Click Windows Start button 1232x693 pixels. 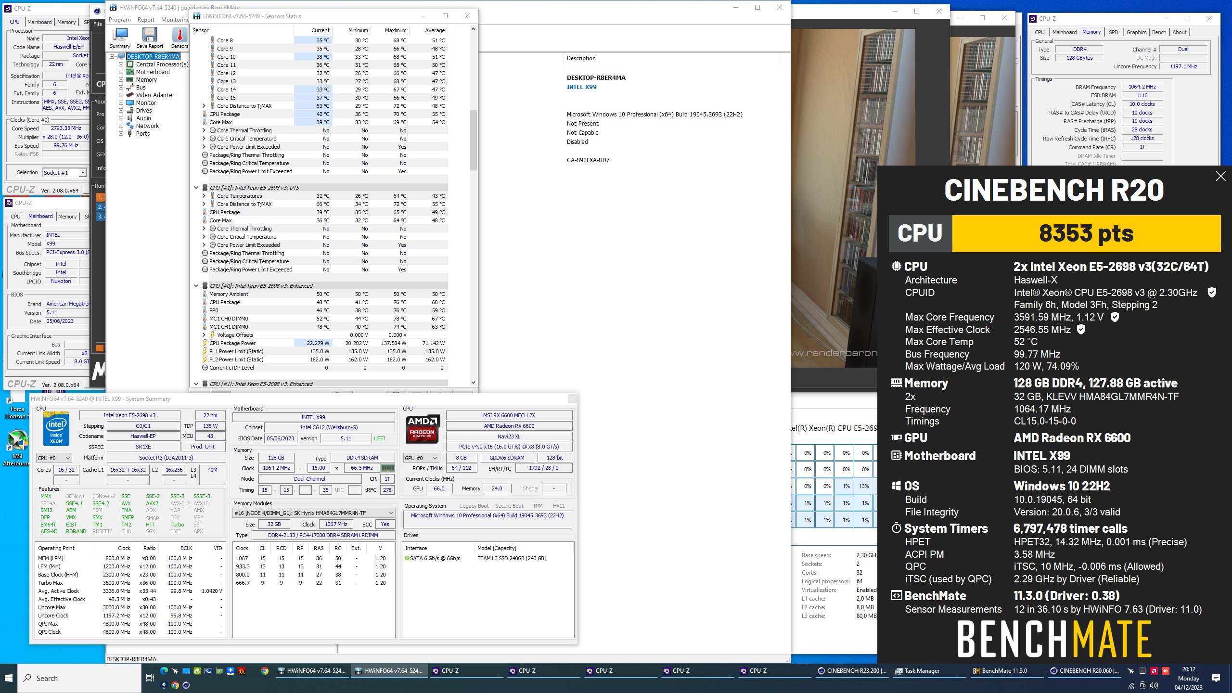pyautogui.click(x=9, y=678)
